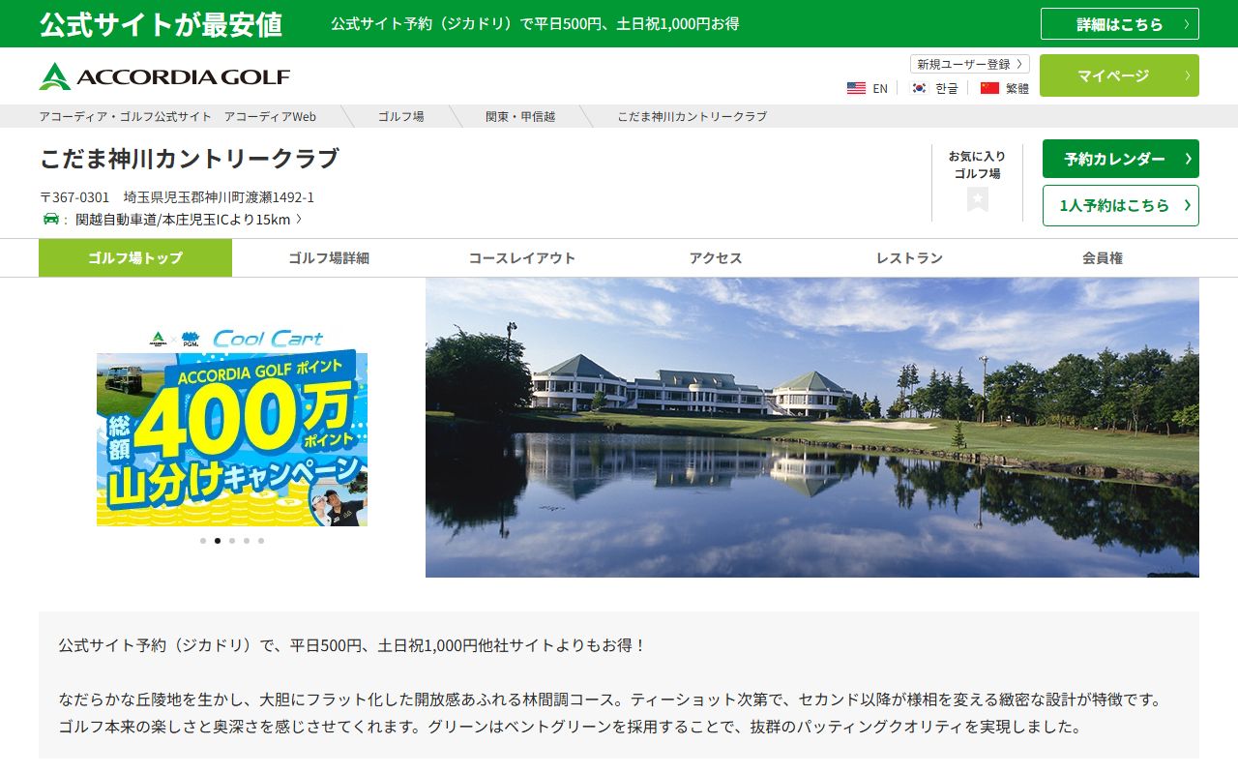
Task: Click the green car access icon
Action: click(51, 219)
